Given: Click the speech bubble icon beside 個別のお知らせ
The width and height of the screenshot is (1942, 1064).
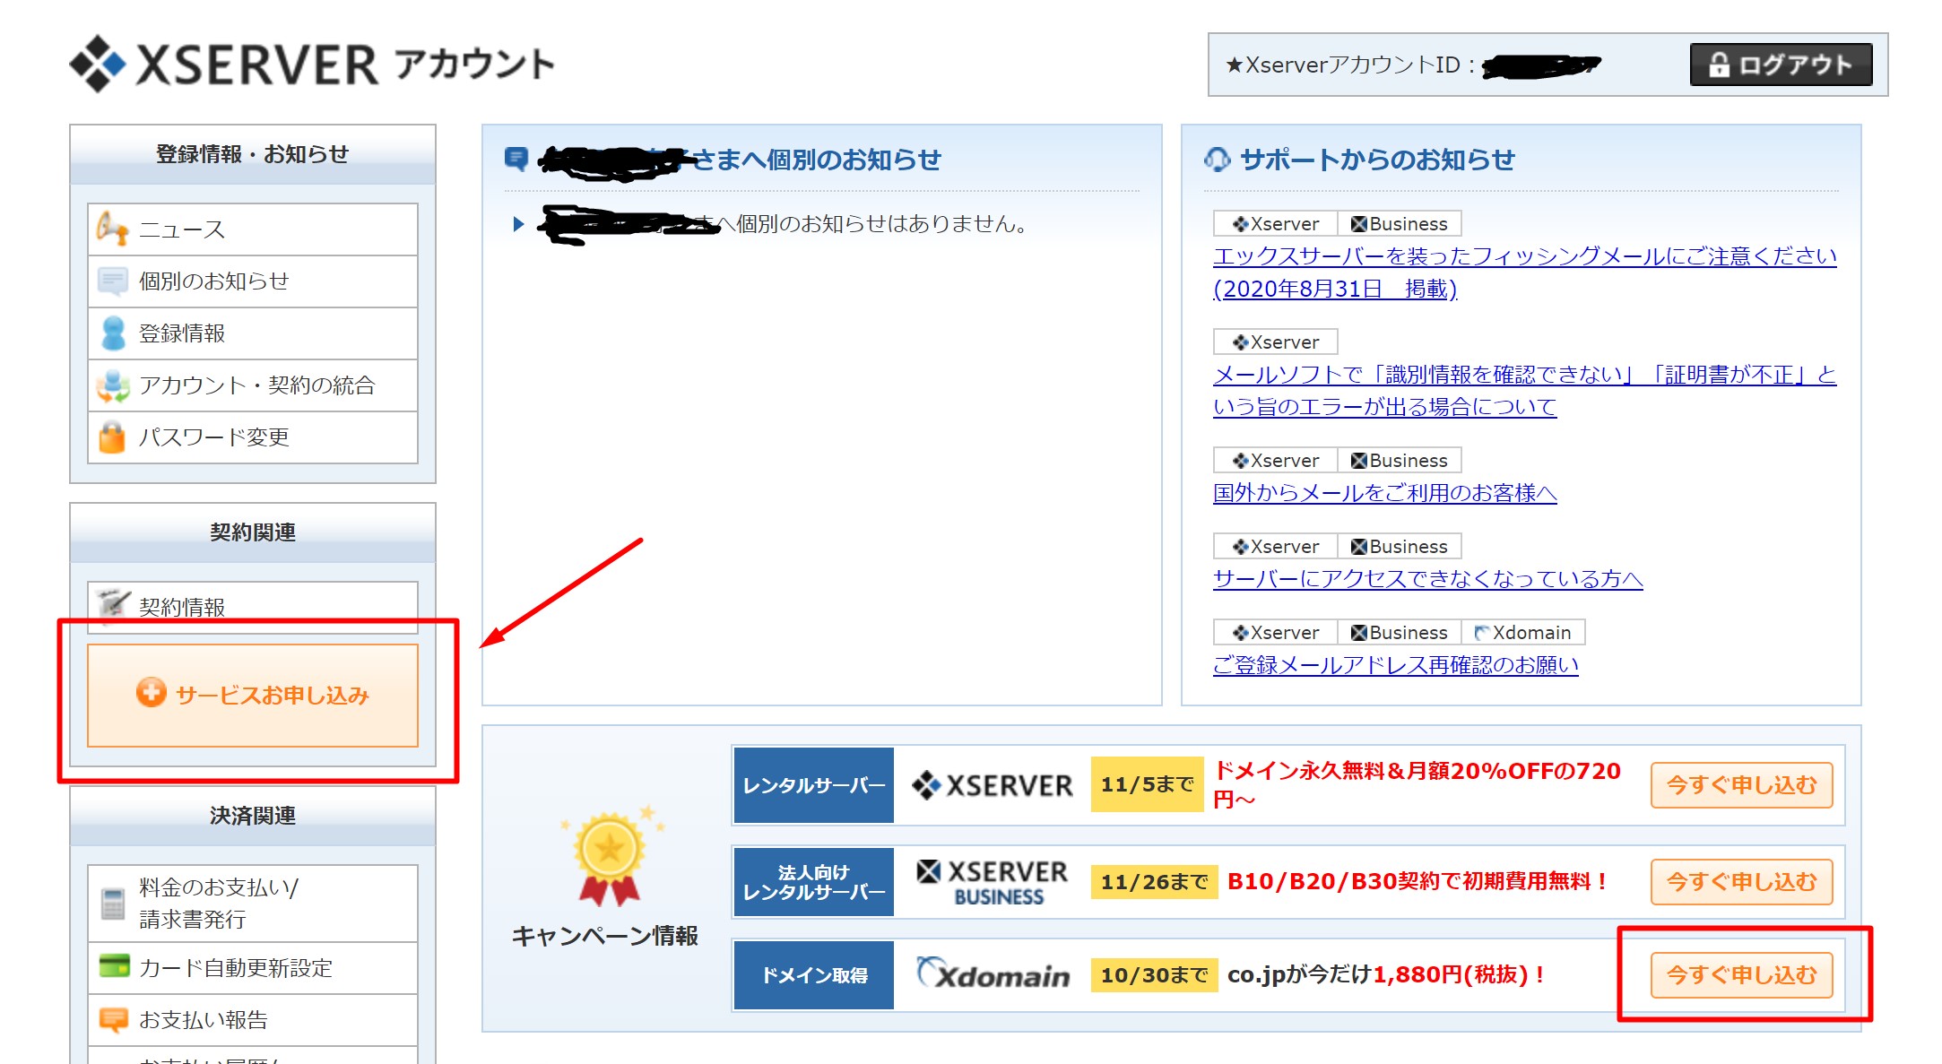Looking at the screenshot, I should click(112, 281).
